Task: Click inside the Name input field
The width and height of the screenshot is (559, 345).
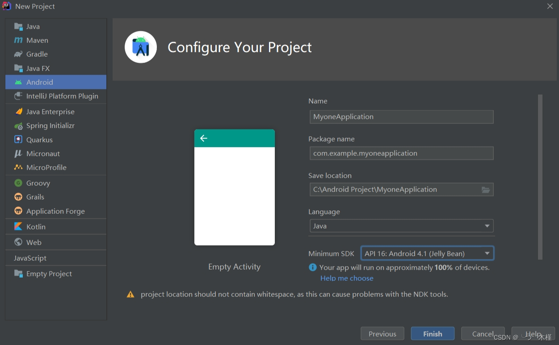Action: [x=401, y=116]
